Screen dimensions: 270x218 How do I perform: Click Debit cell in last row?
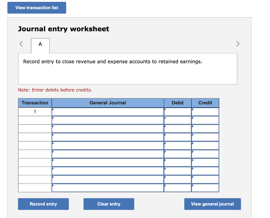coord(178,188)
